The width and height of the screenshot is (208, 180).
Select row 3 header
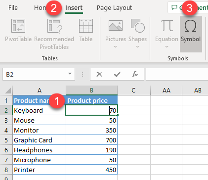(6, 120)
